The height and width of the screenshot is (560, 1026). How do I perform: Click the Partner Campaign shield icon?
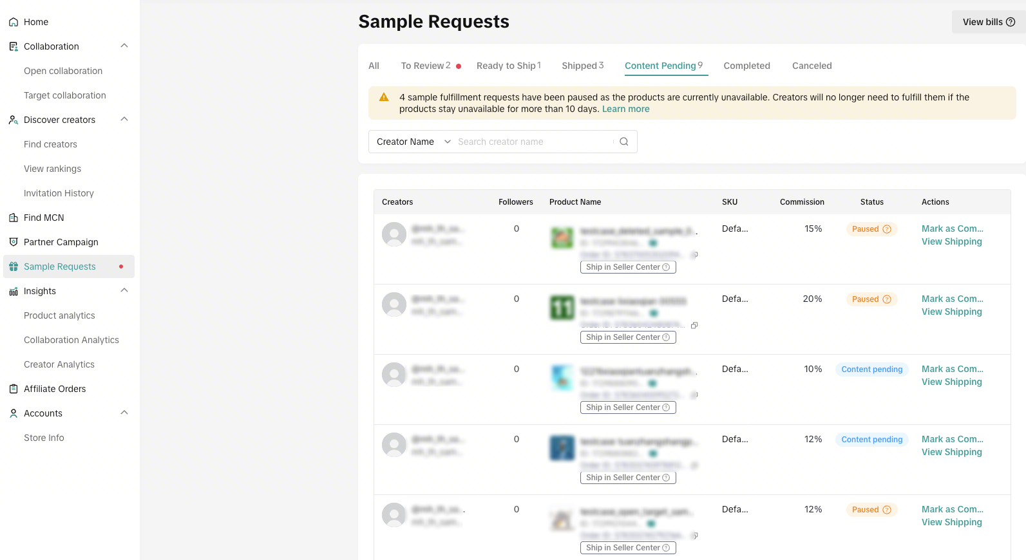(x=14, y=242)
